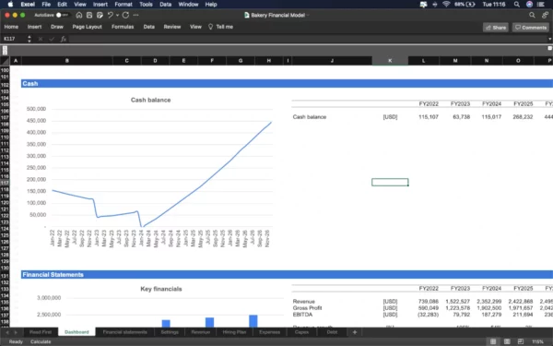Select the FY2023 cash balance value 63,738
Viewport: 553px width, 346px height.
pos(462,117)
